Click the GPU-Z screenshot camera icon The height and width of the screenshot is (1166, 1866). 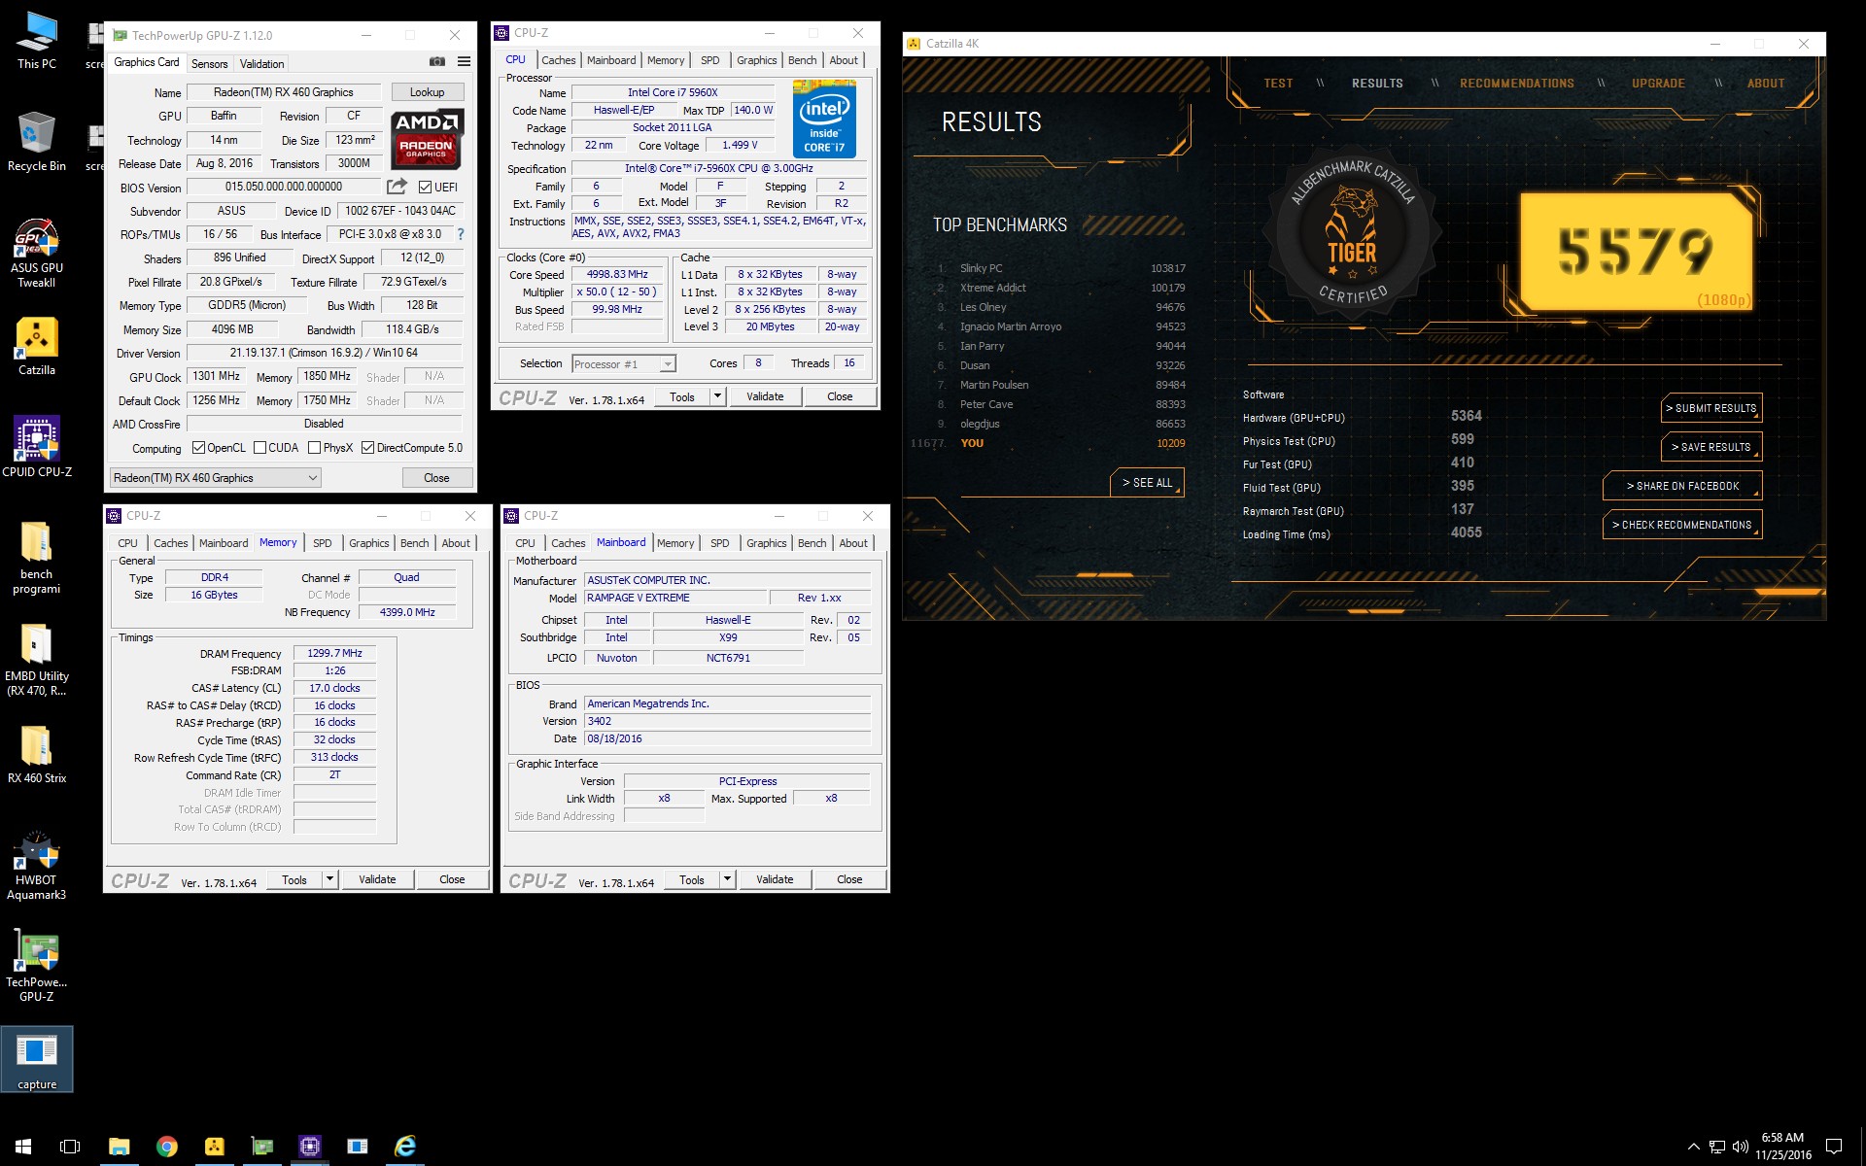(437, 61)
